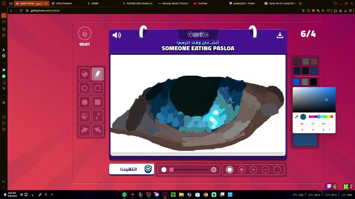Click the round color preview dot in the picker
The height and width of the screenshot is (199, 355).
[x=303, y=117]
